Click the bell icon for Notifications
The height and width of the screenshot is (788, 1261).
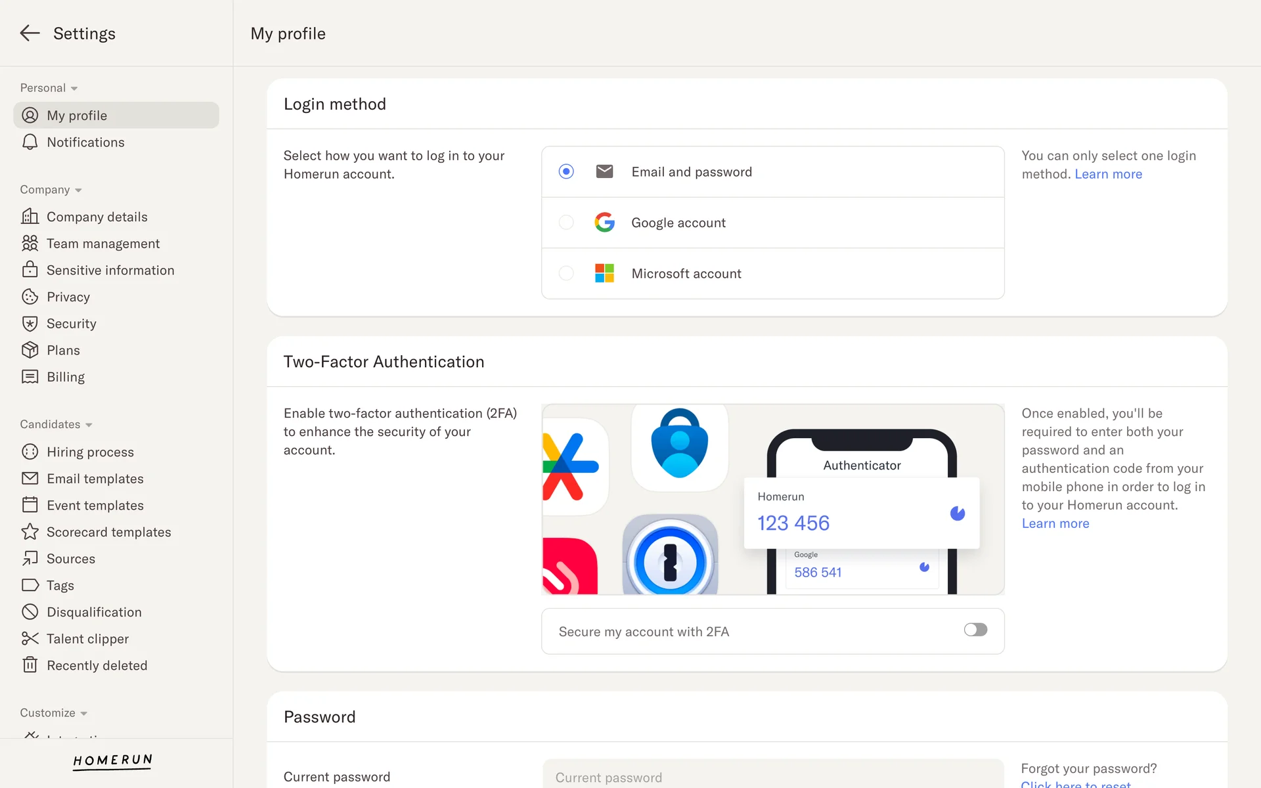pyautogui.click(x=30, y=142)
